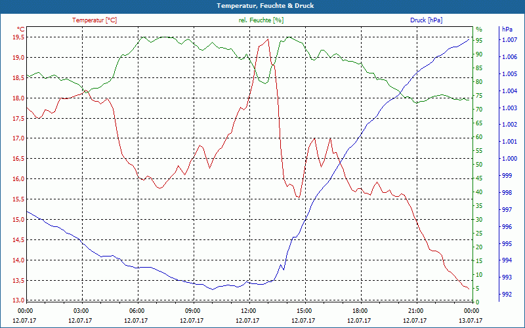Viewport: 525px width, 328px height.
Task: Click the 992 pressure axis value
Action: pyautogui.click(x=507, y=295)
